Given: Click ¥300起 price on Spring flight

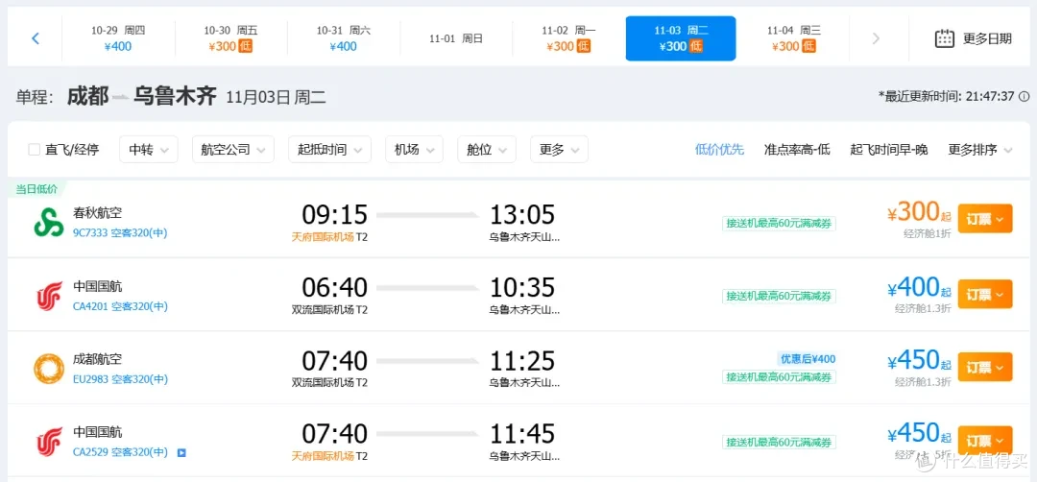Looking at the screenshot, I should (x=919, y=212).
